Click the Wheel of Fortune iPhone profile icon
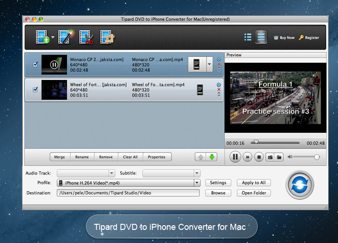This screenshot has height=243, width=338. [200, 90]
